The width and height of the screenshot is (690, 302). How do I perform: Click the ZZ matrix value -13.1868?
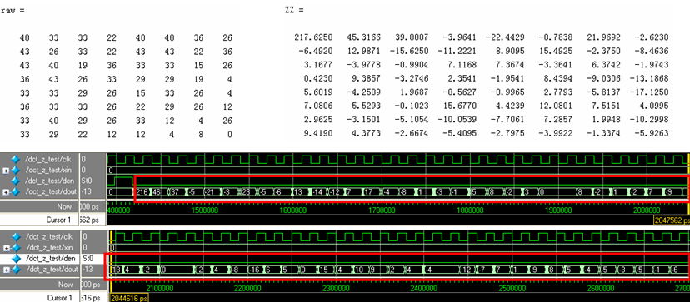point(649,79)
